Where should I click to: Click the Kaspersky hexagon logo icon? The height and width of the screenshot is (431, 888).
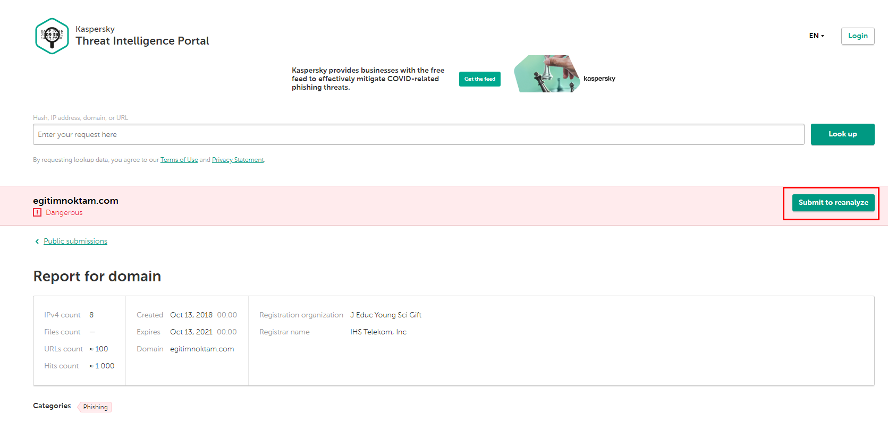pyautogui.click(x=52, y=36)
